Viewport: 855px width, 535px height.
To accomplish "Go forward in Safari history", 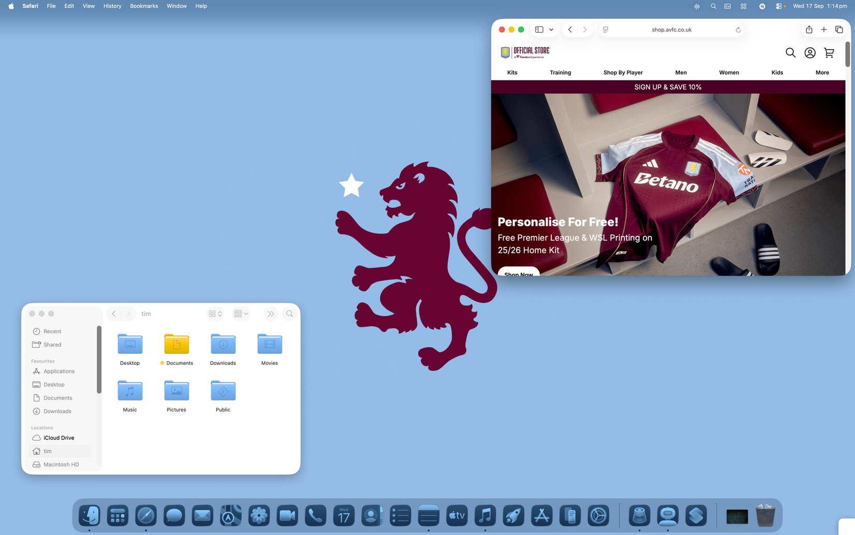I will point(585,30).
